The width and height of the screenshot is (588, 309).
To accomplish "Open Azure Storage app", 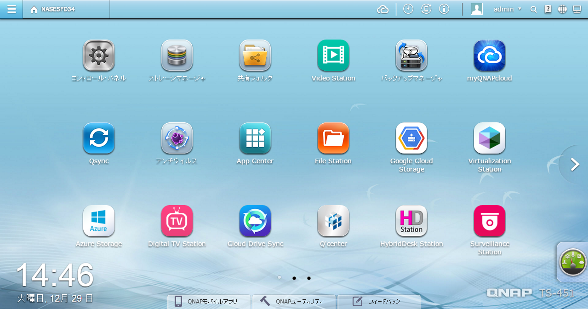I will coord(99,221).
